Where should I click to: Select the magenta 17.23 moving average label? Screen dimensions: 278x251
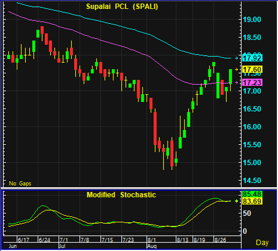coord(252,82)
